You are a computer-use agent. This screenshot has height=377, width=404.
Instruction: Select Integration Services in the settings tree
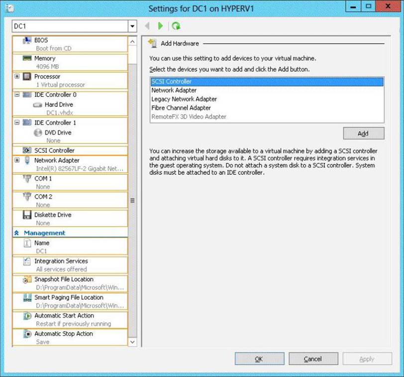(61, 261)
